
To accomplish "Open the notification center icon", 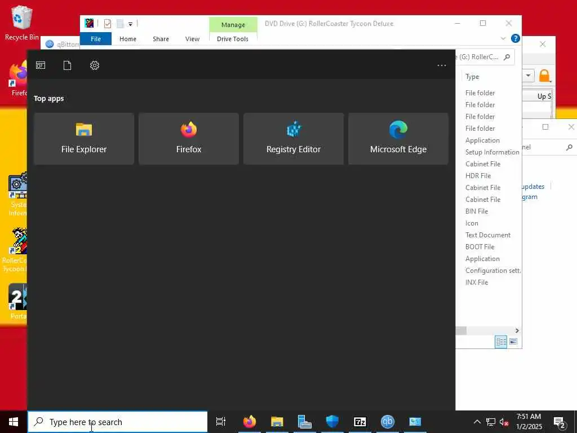I will [560, 422].
